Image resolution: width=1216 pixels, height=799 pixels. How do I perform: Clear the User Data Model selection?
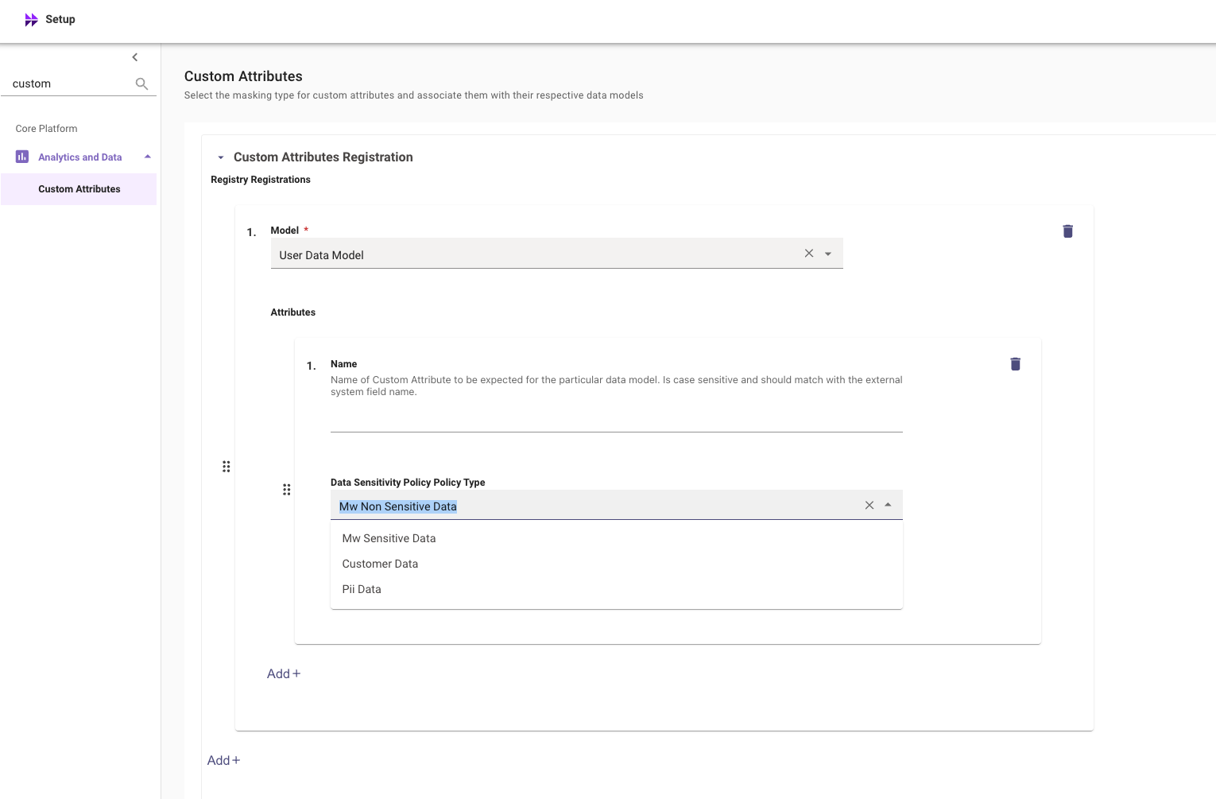click(809, 254)
